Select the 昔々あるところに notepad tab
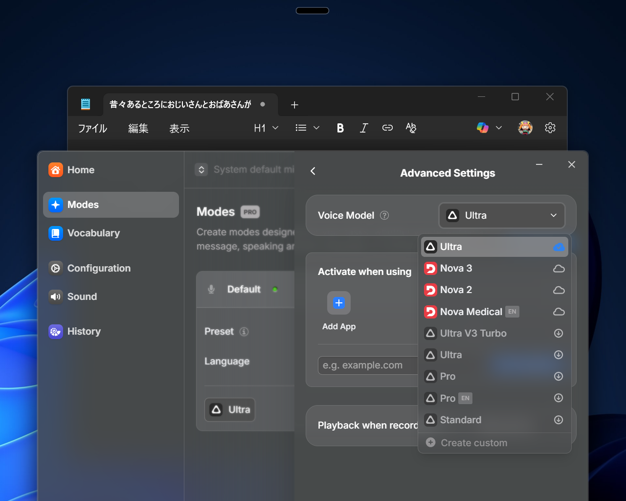 pyautogui.click(x=190, y=104)
